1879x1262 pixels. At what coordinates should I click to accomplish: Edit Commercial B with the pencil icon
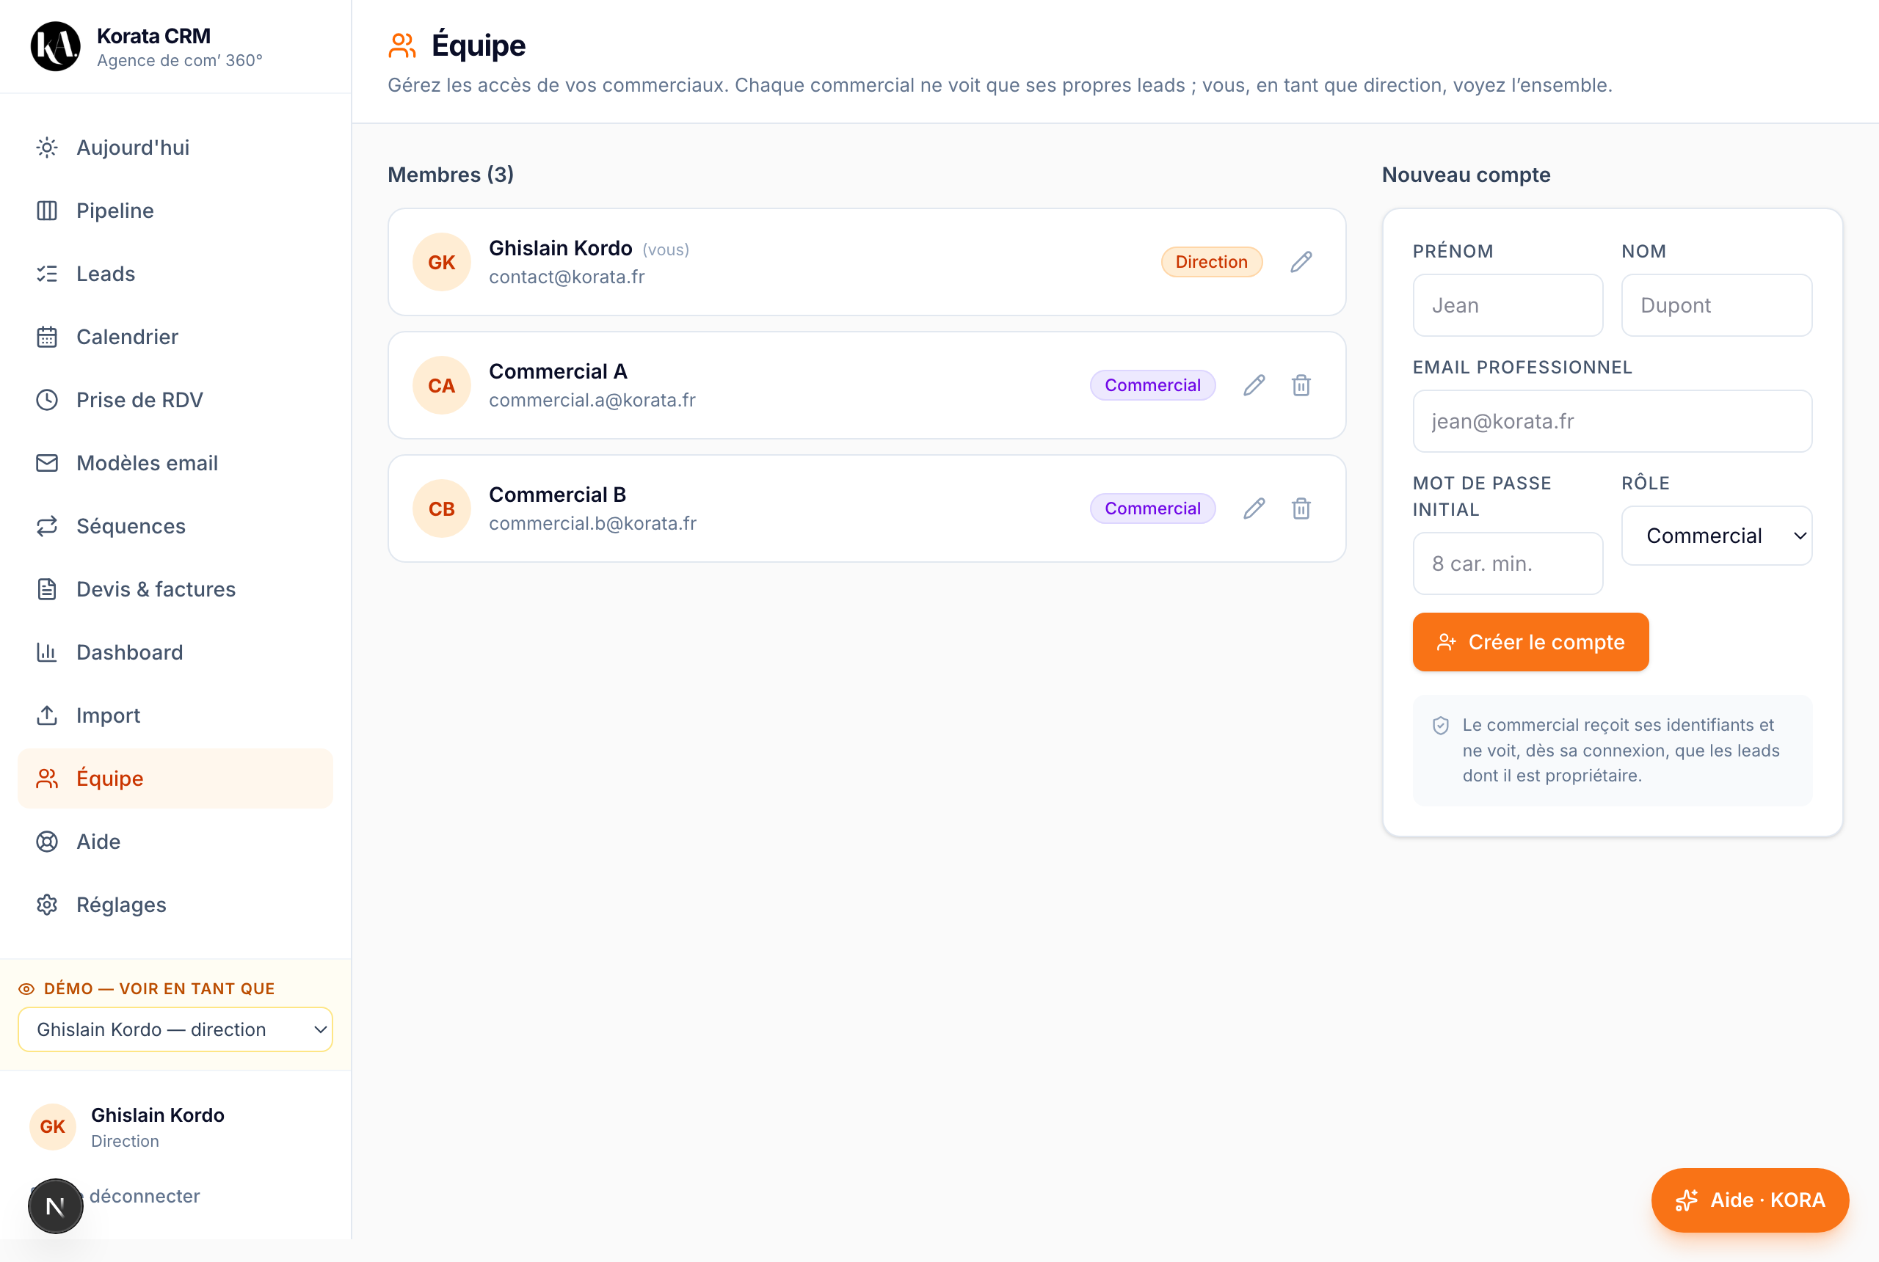(x=1254, y=508)
